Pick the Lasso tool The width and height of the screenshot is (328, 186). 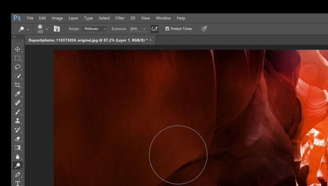point(17,67)
